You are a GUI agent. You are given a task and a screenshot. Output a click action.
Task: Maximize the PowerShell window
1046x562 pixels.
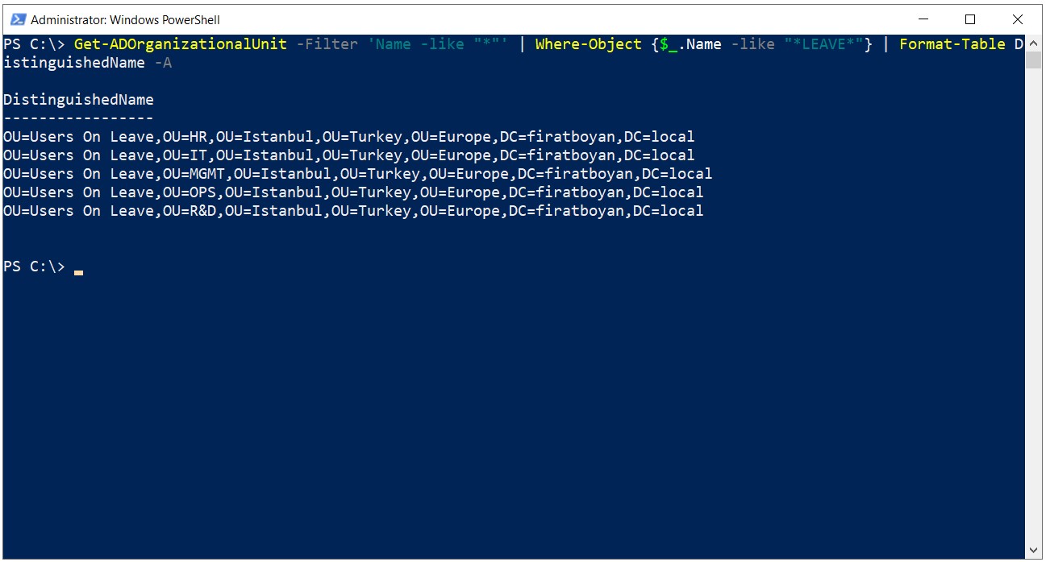coord(970,19)
